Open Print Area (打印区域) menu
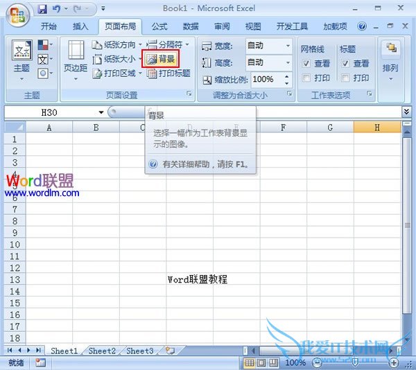Screen dimensions: 416x370 [x=116, y=73]
